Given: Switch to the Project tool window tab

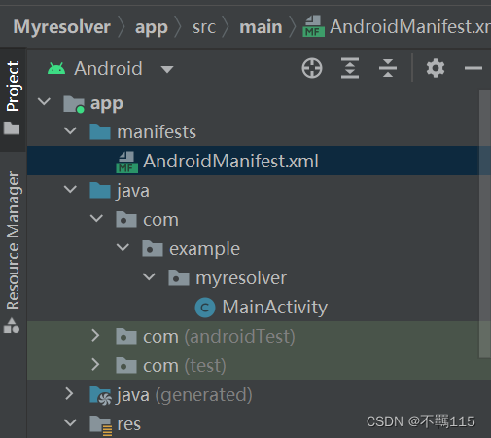Looking at the screenshot, I should tap(13, 99).
